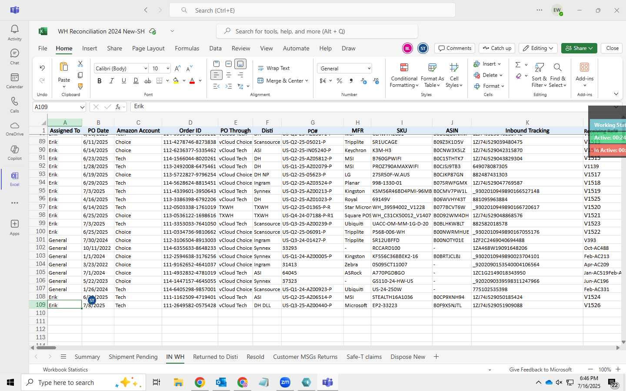Open the Insert cells dropdown
Image resolution: width=626 pixels, height=391 pixels.
click(487, 64)
